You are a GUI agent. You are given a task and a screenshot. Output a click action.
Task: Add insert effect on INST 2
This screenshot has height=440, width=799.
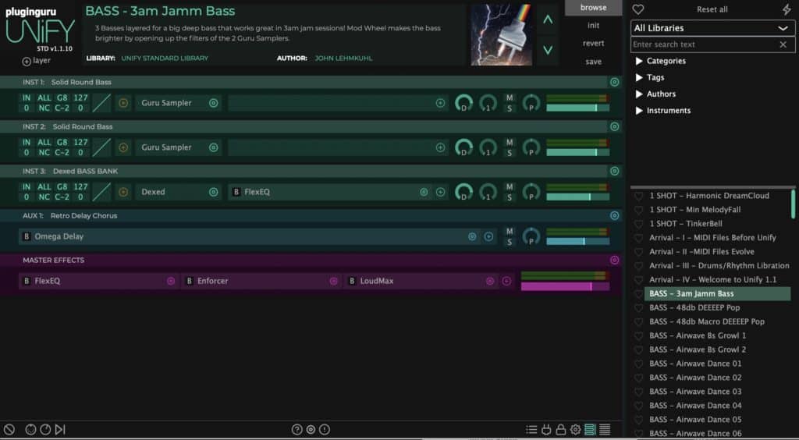coord(440,147)
